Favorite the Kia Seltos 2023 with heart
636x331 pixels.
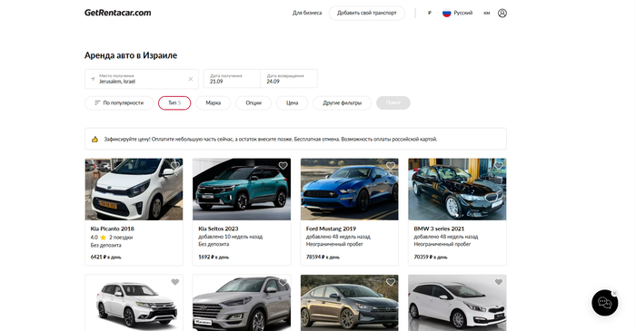pyautogui.click(x=283, y=165)
